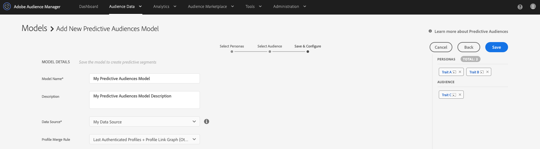Screen dimensions: 540x149
Task: Click the AUDIENCE section heading
Action: [446, 82]
